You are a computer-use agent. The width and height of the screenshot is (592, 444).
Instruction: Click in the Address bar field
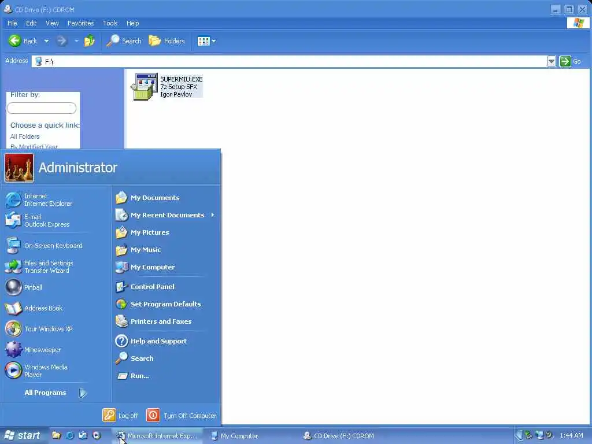[289, 61]
